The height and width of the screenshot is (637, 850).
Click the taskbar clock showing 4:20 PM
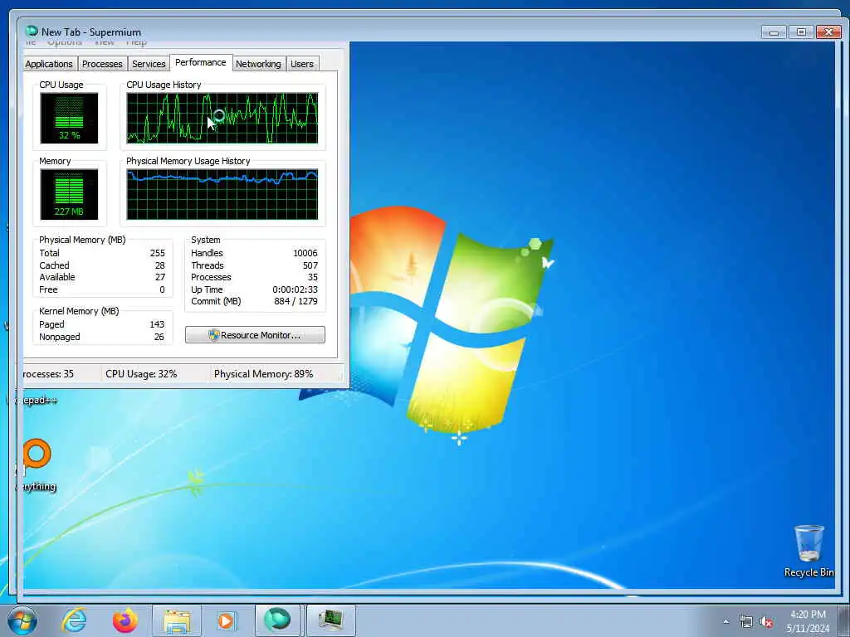pos(808,621)
